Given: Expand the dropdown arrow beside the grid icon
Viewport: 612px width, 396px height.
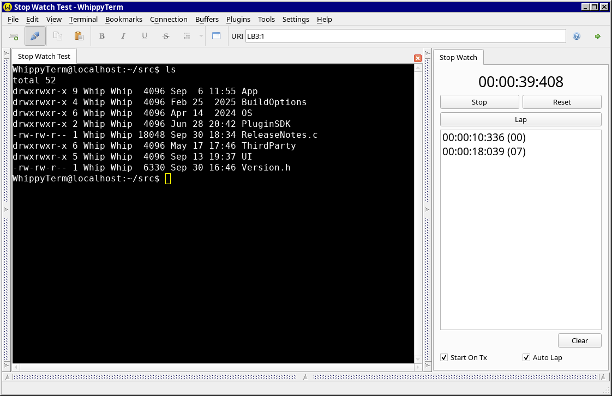Looking at the screenshot, I should pyautogui.click(x=201, y=36).
